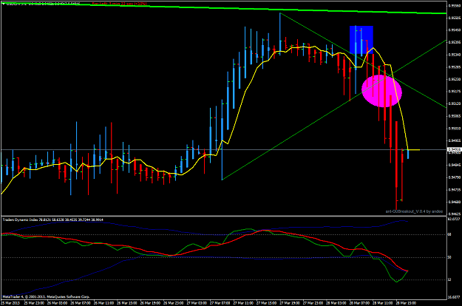This screenshot has height=306, width=462.
Task: Click the '27 Mar 07:00' time axis label
Action: pos(220,303)
